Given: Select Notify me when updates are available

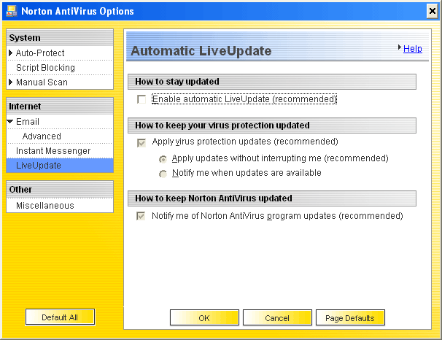Looking at the screenshot, I should [163, 174].
